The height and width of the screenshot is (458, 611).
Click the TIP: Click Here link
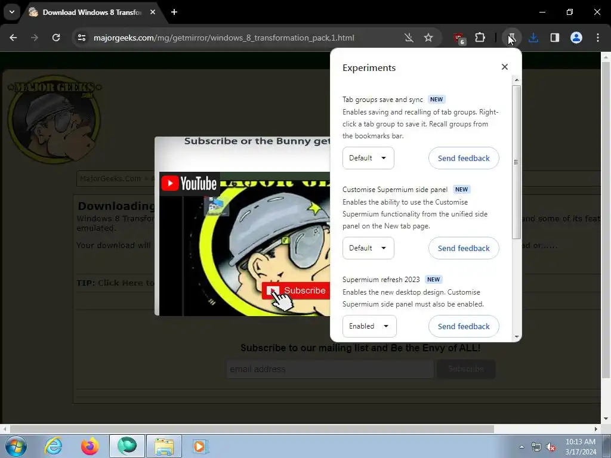point(116,283)
